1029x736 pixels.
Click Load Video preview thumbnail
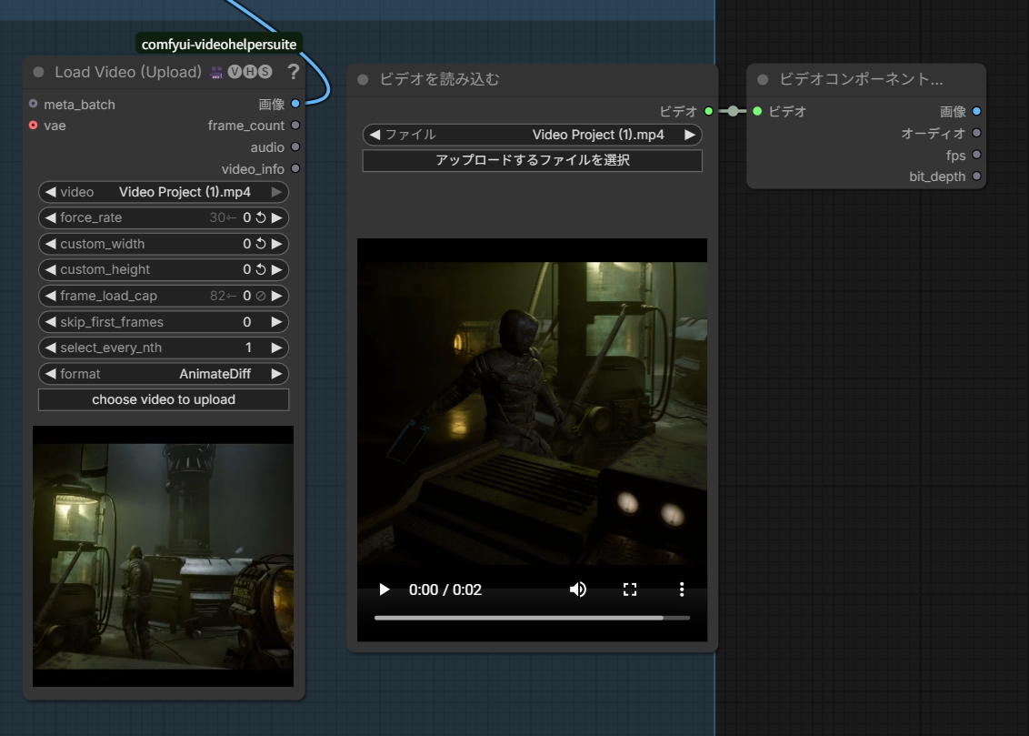tap(163, 556)
